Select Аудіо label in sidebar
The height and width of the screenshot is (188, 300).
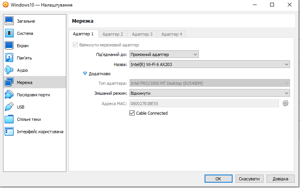22,70
